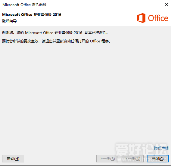Click the 关闭(C) button
The width and height of the screenshot is (171, 166).
pyautogui.click(x=158, y=158)
